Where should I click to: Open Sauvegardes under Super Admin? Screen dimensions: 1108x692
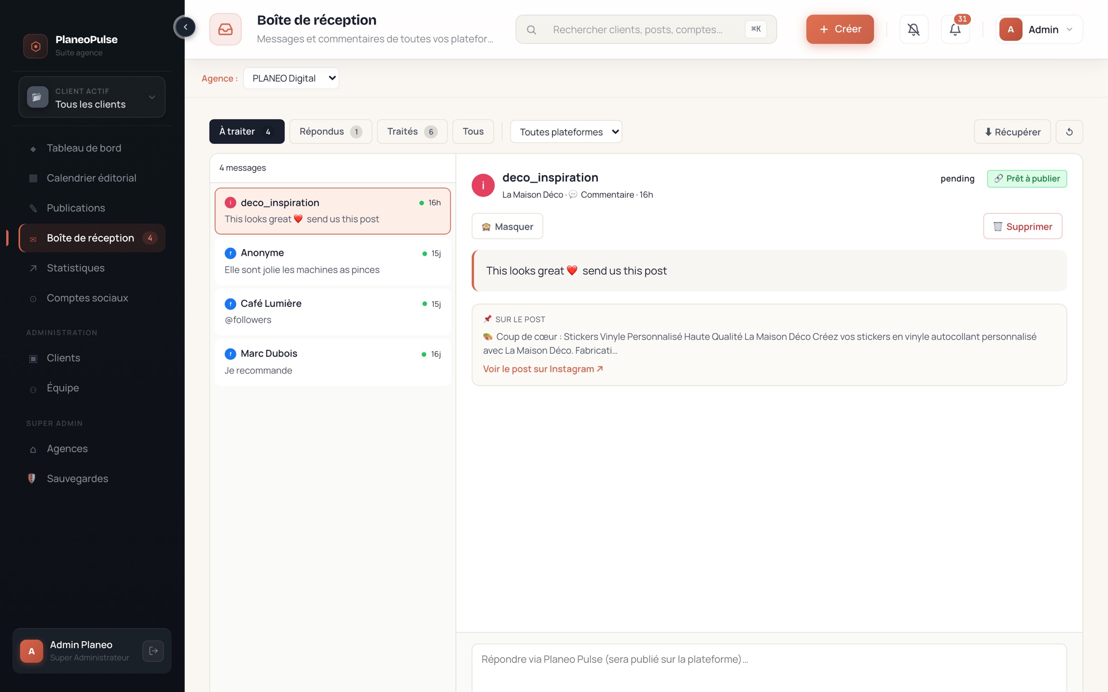(x=92, y=479)
